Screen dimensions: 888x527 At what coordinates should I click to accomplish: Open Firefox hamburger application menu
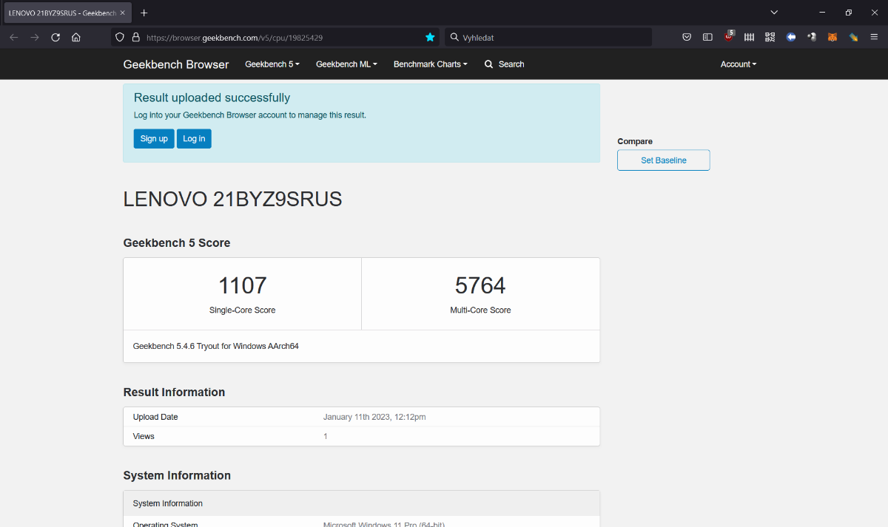[x=874, y=37]
